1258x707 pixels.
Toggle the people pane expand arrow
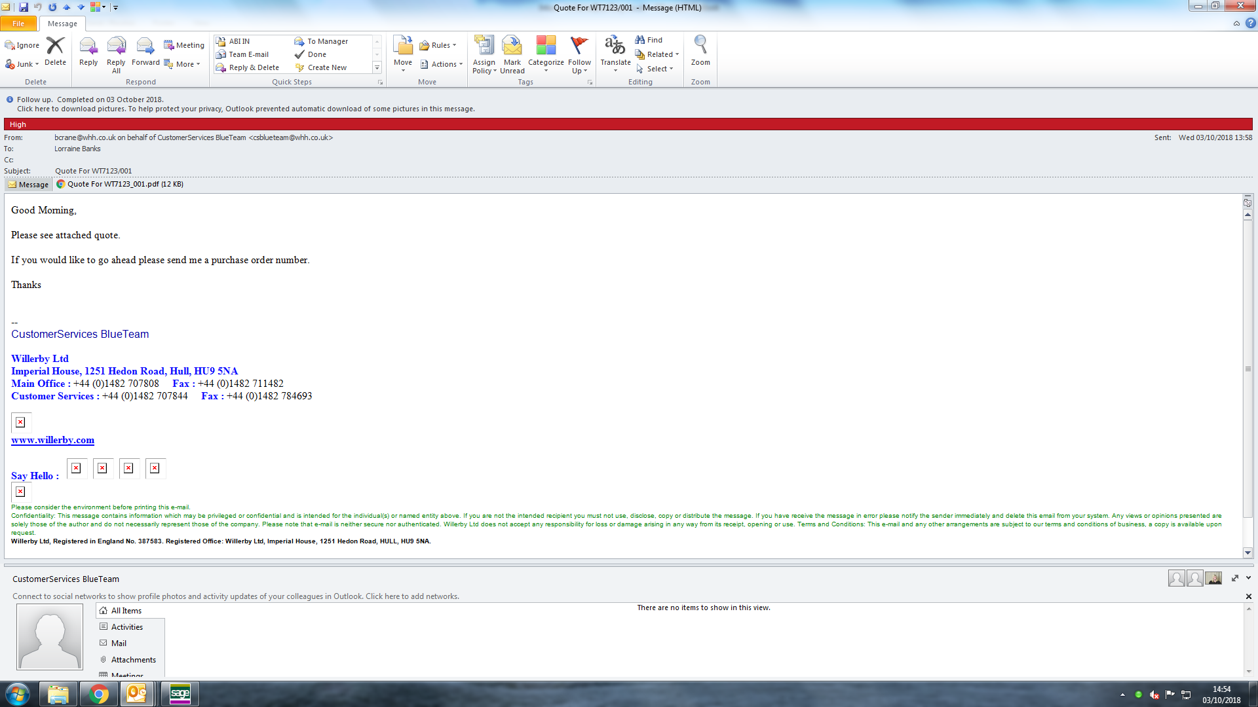[1235, 579]
